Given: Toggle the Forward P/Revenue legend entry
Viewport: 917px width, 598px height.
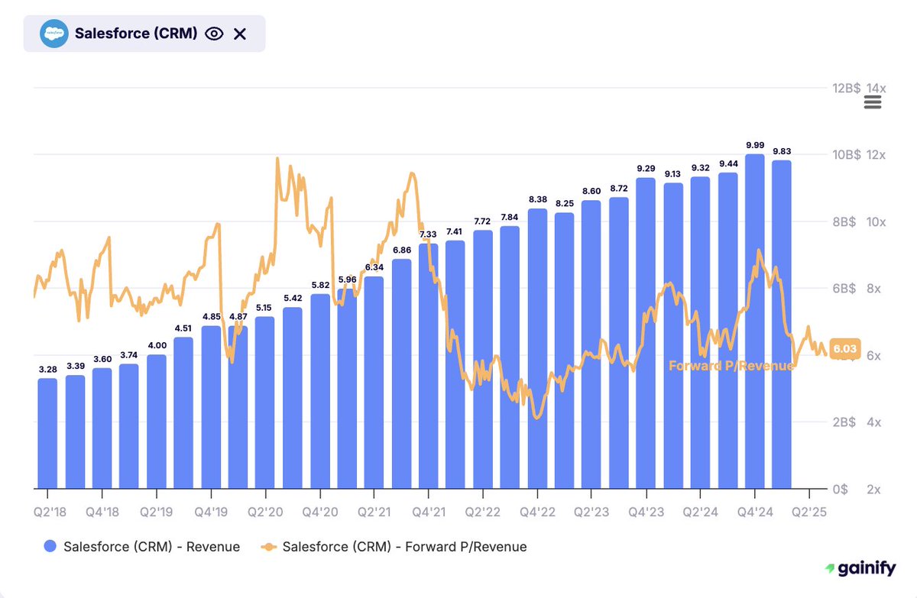Looking at the screenshot, I should click(x=394, y=546).
